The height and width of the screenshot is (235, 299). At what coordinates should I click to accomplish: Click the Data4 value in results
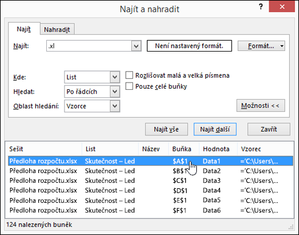point(211,190)
